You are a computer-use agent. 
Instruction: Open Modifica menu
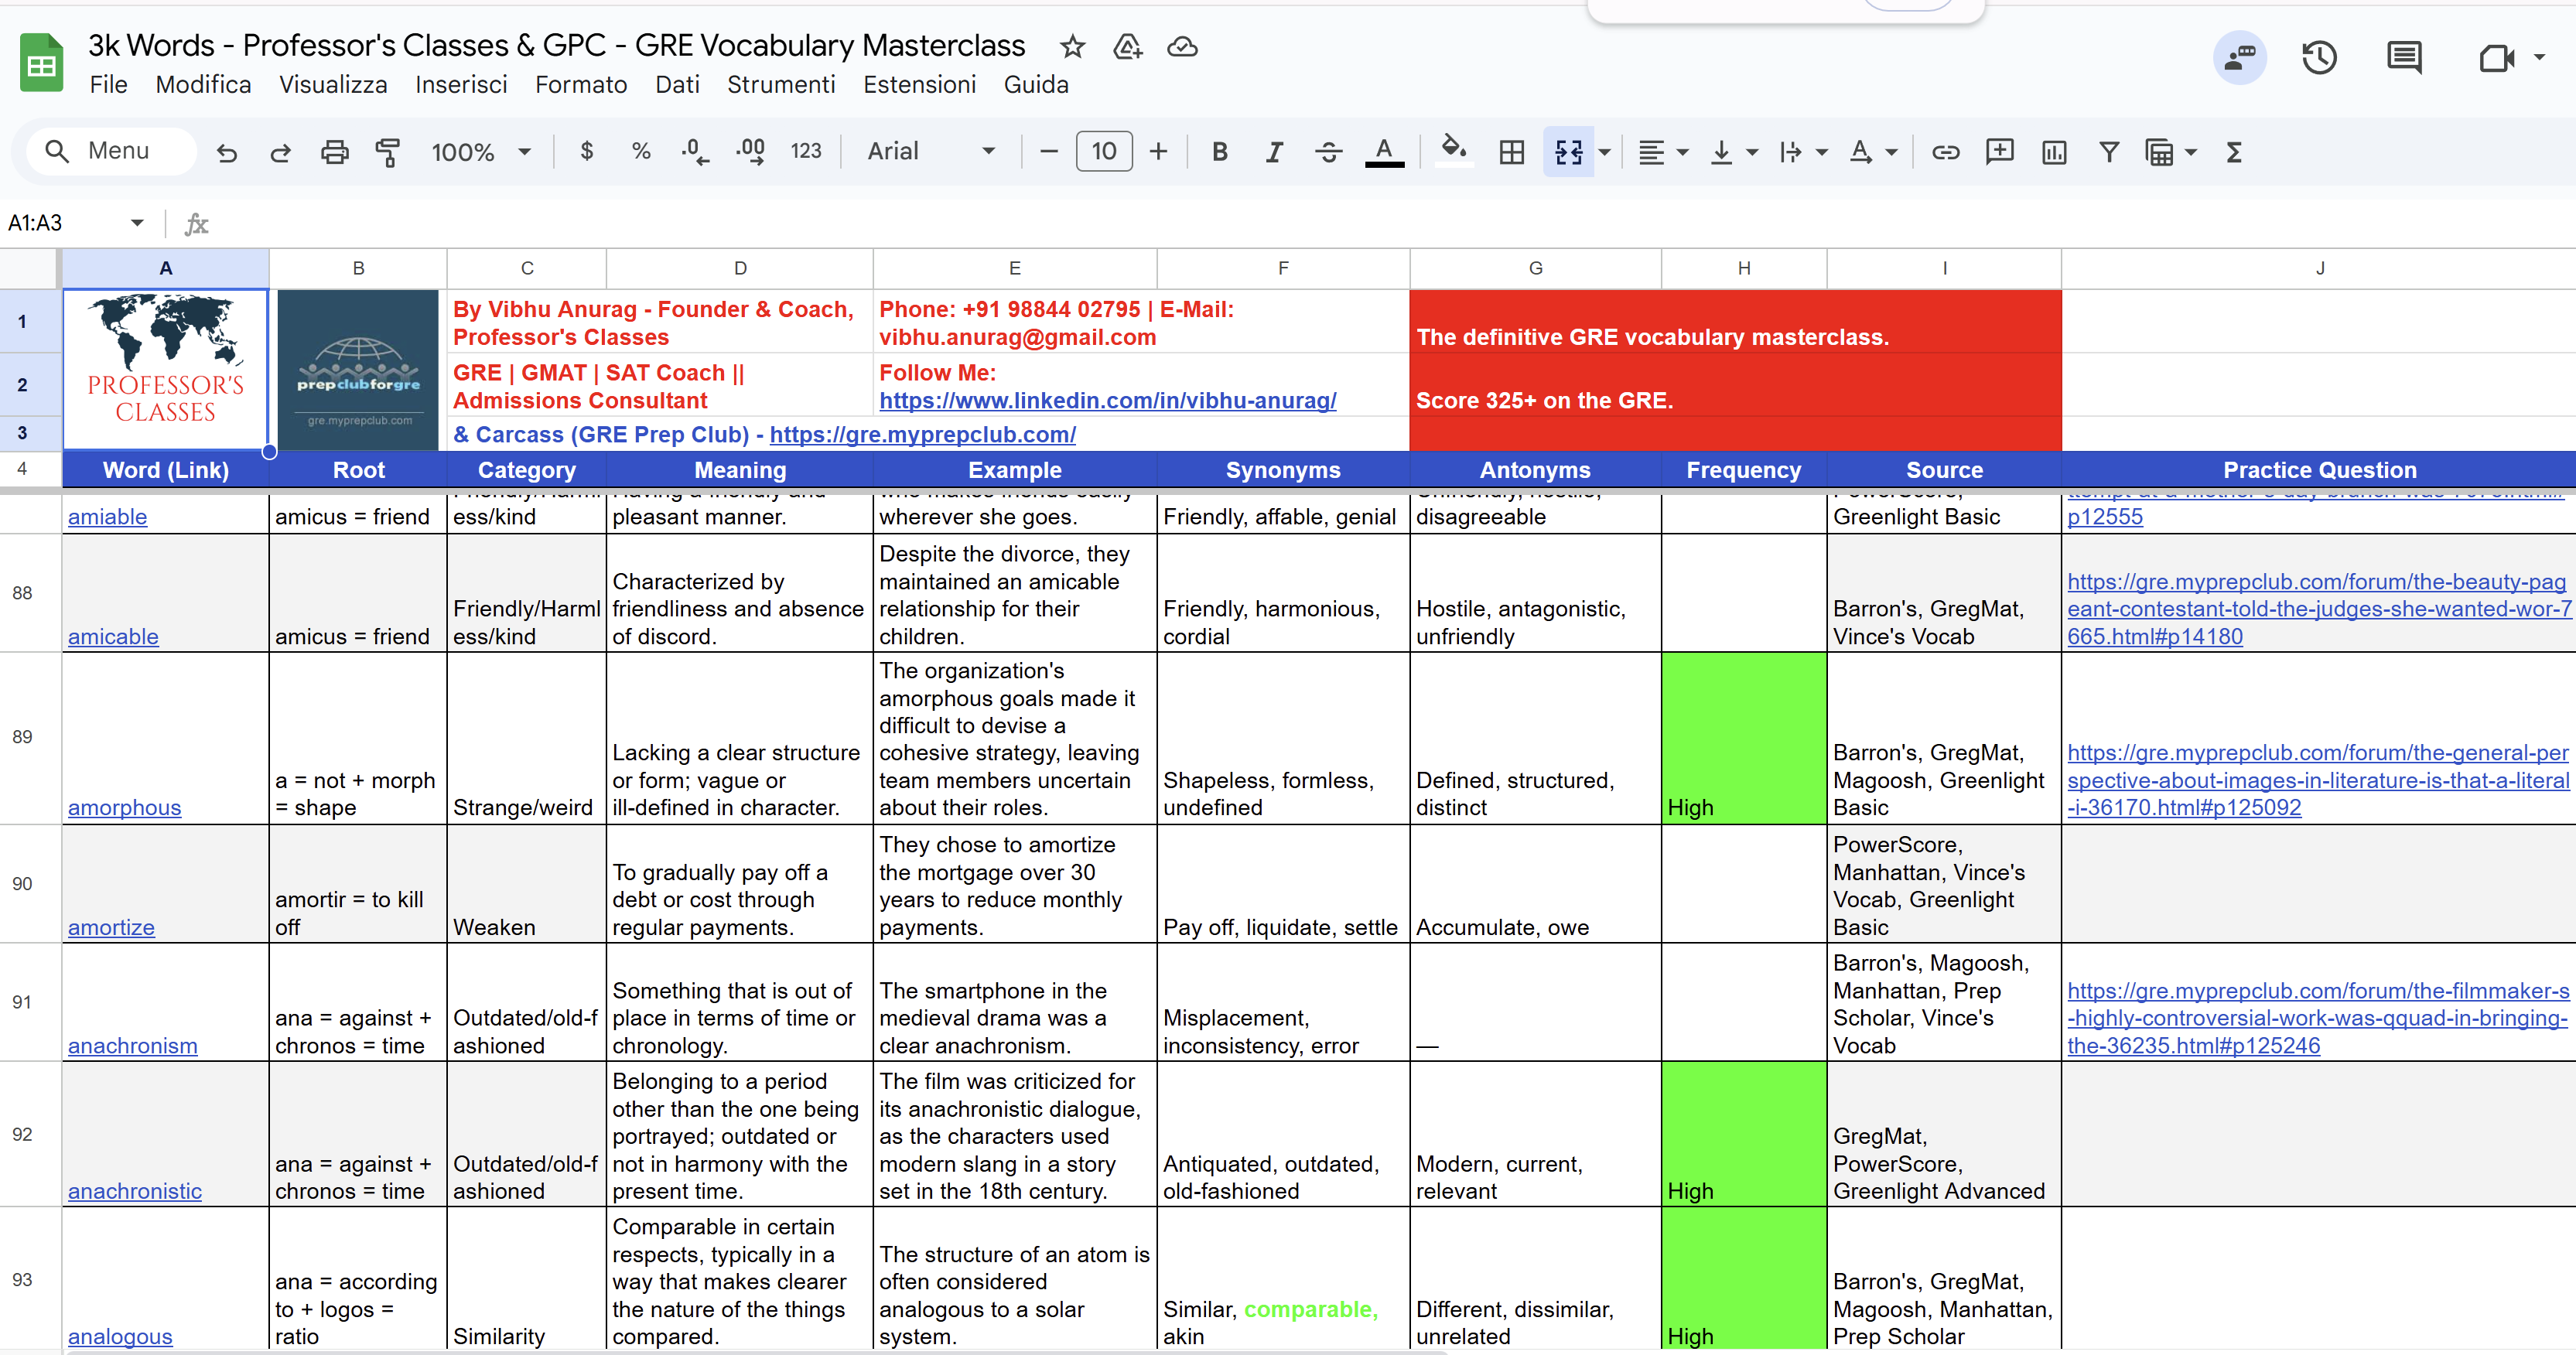pyautogui.click(x=203, y=85)
